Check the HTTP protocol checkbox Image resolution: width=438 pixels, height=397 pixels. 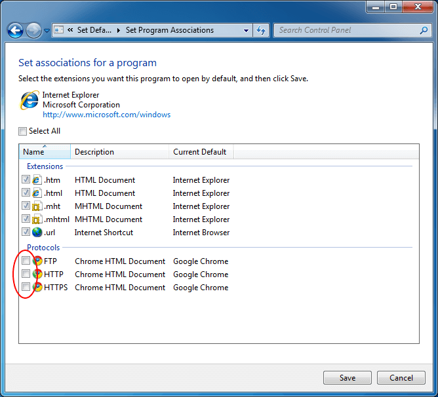26,274
